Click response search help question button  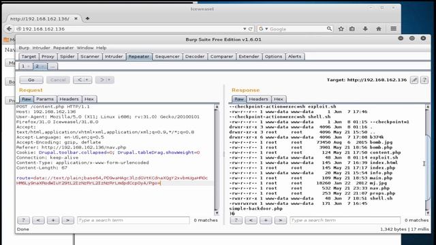click(236, 220)
